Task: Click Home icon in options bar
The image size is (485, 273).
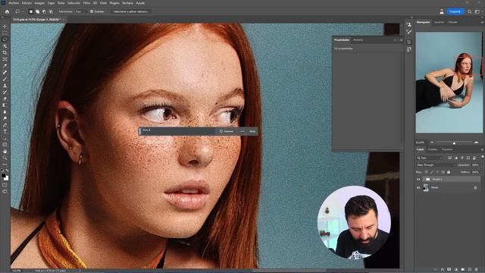Action: [7, 11]
